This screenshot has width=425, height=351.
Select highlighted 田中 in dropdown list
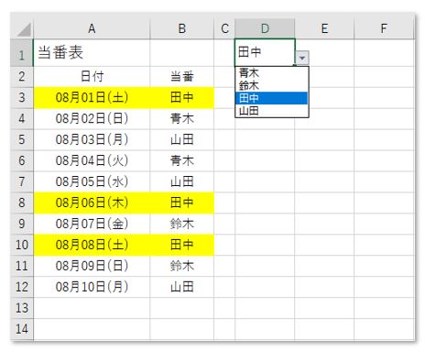[x=272, y=98]
